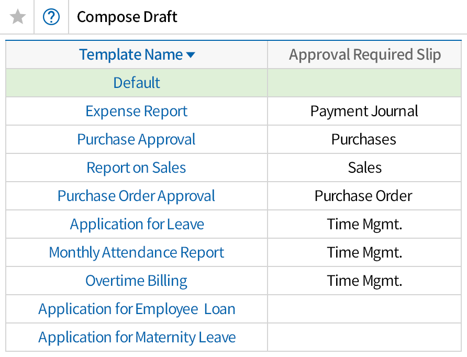This screenshot has width=467, height=357.
Task: Open the help question mark icon
Action: click(x=51, y=17)
